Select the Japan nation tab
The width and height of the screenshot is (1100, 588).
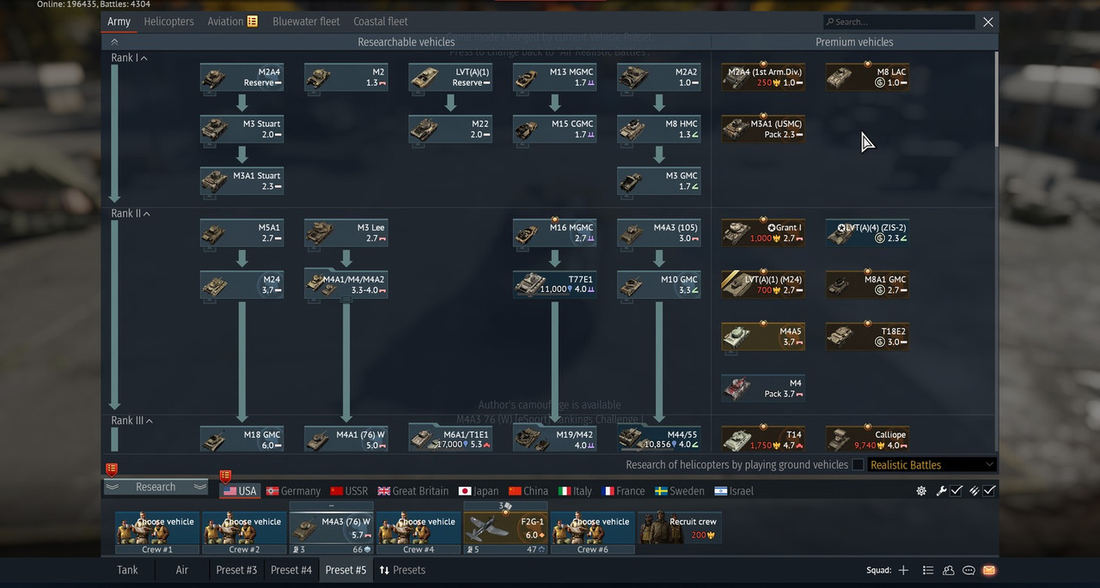(x=479, y=491)
